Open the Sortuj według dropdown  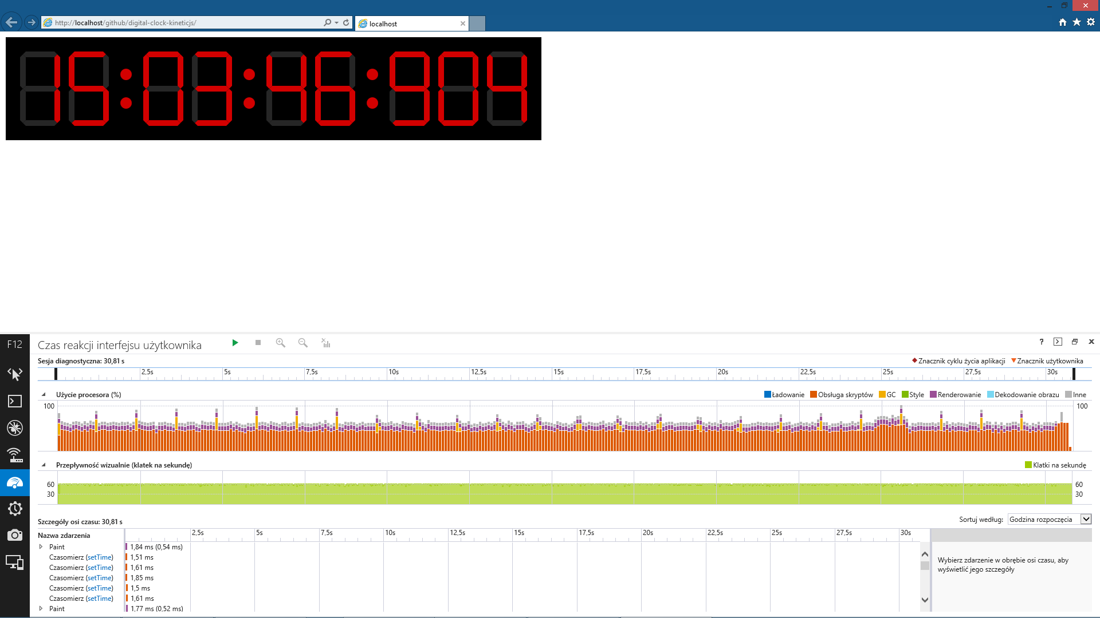point(1050,520)
